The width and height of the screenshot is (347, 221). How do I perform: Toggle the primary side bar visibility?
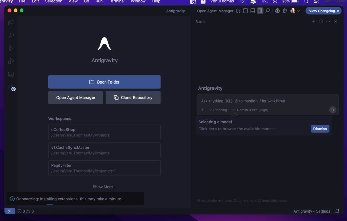245,11
